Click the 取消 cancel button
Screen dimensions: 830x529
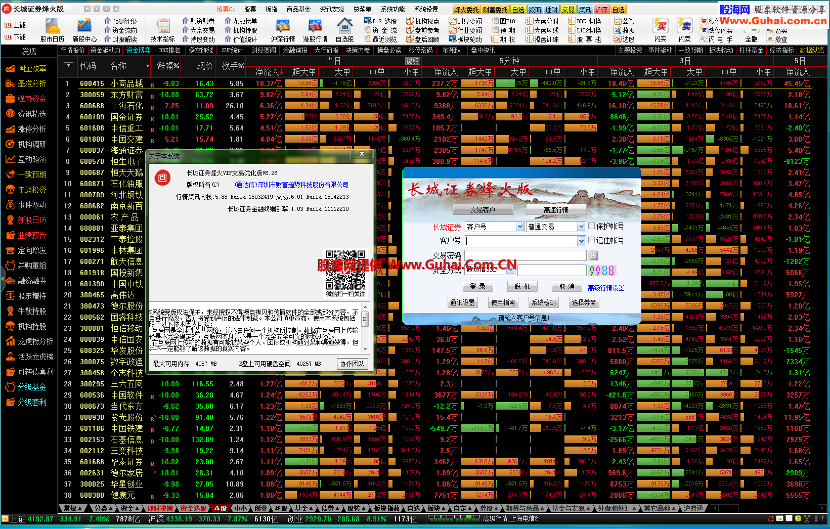(566, 286)
